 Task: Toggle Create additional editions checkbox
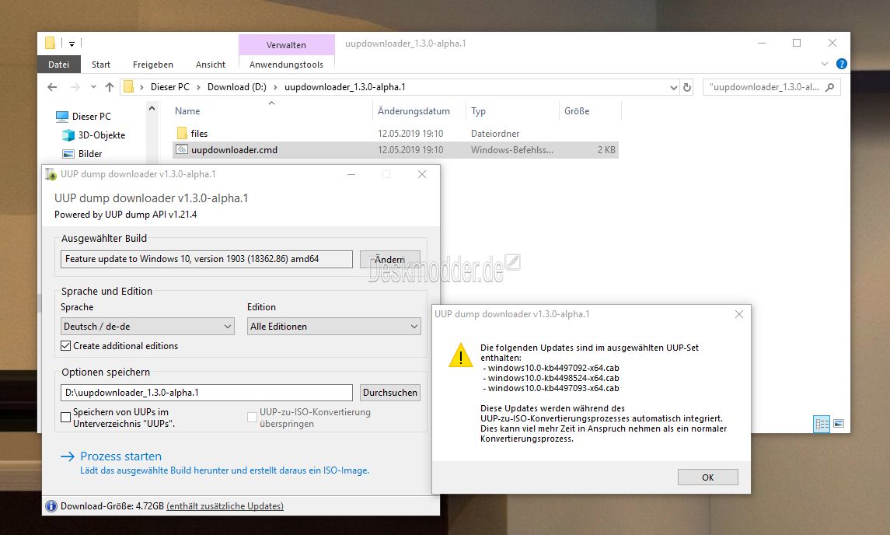click(66, 346)
